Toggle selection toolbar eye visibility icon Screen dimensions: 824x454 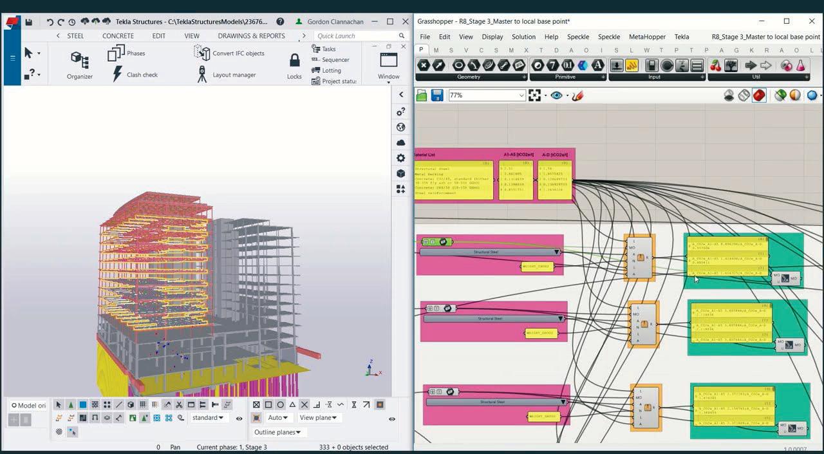coord(239,419)
